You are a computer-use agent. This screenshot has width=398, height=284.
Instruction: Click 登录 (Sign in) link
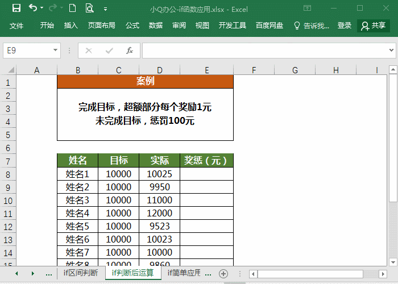click(x=345, y=26)
